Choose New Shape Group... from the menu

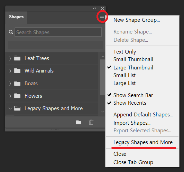tap(137, 20)
